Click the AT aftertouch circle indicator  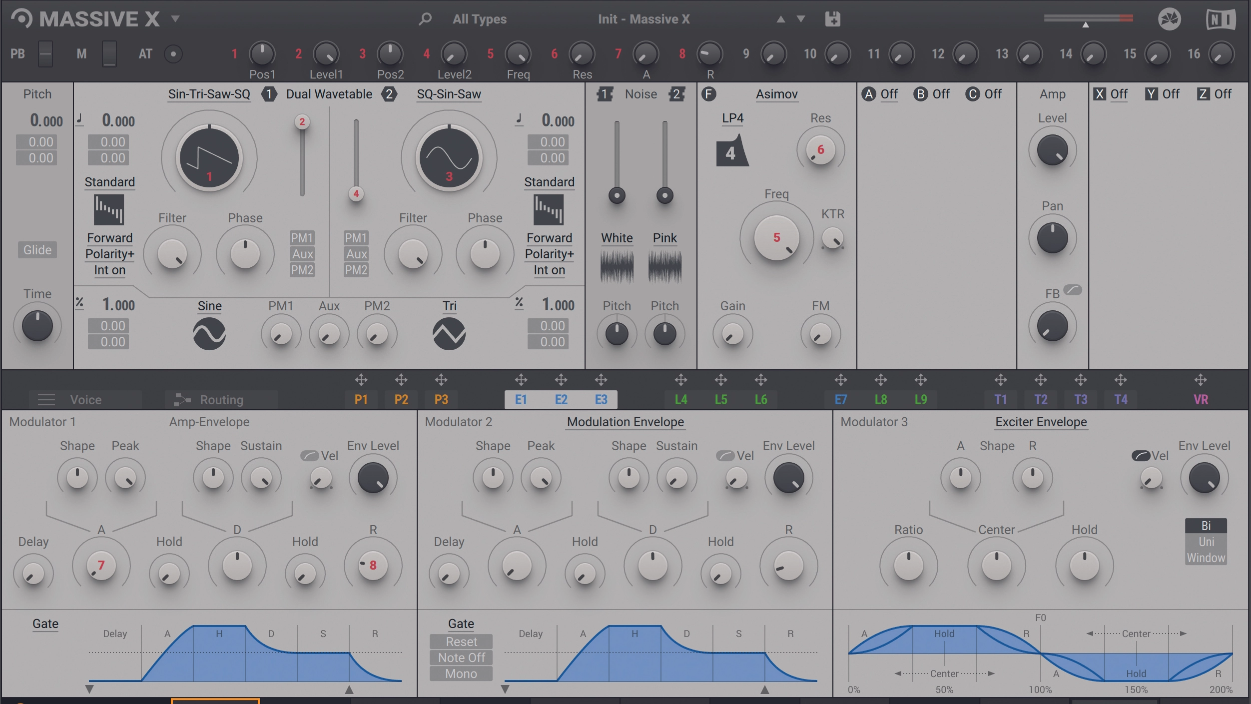tap(173, 54)
